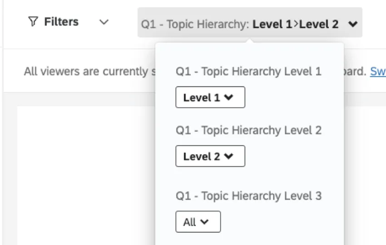Click the caret on the Topic Hierarchy pill
Viewport: 386px width, 245px height.
353,24
